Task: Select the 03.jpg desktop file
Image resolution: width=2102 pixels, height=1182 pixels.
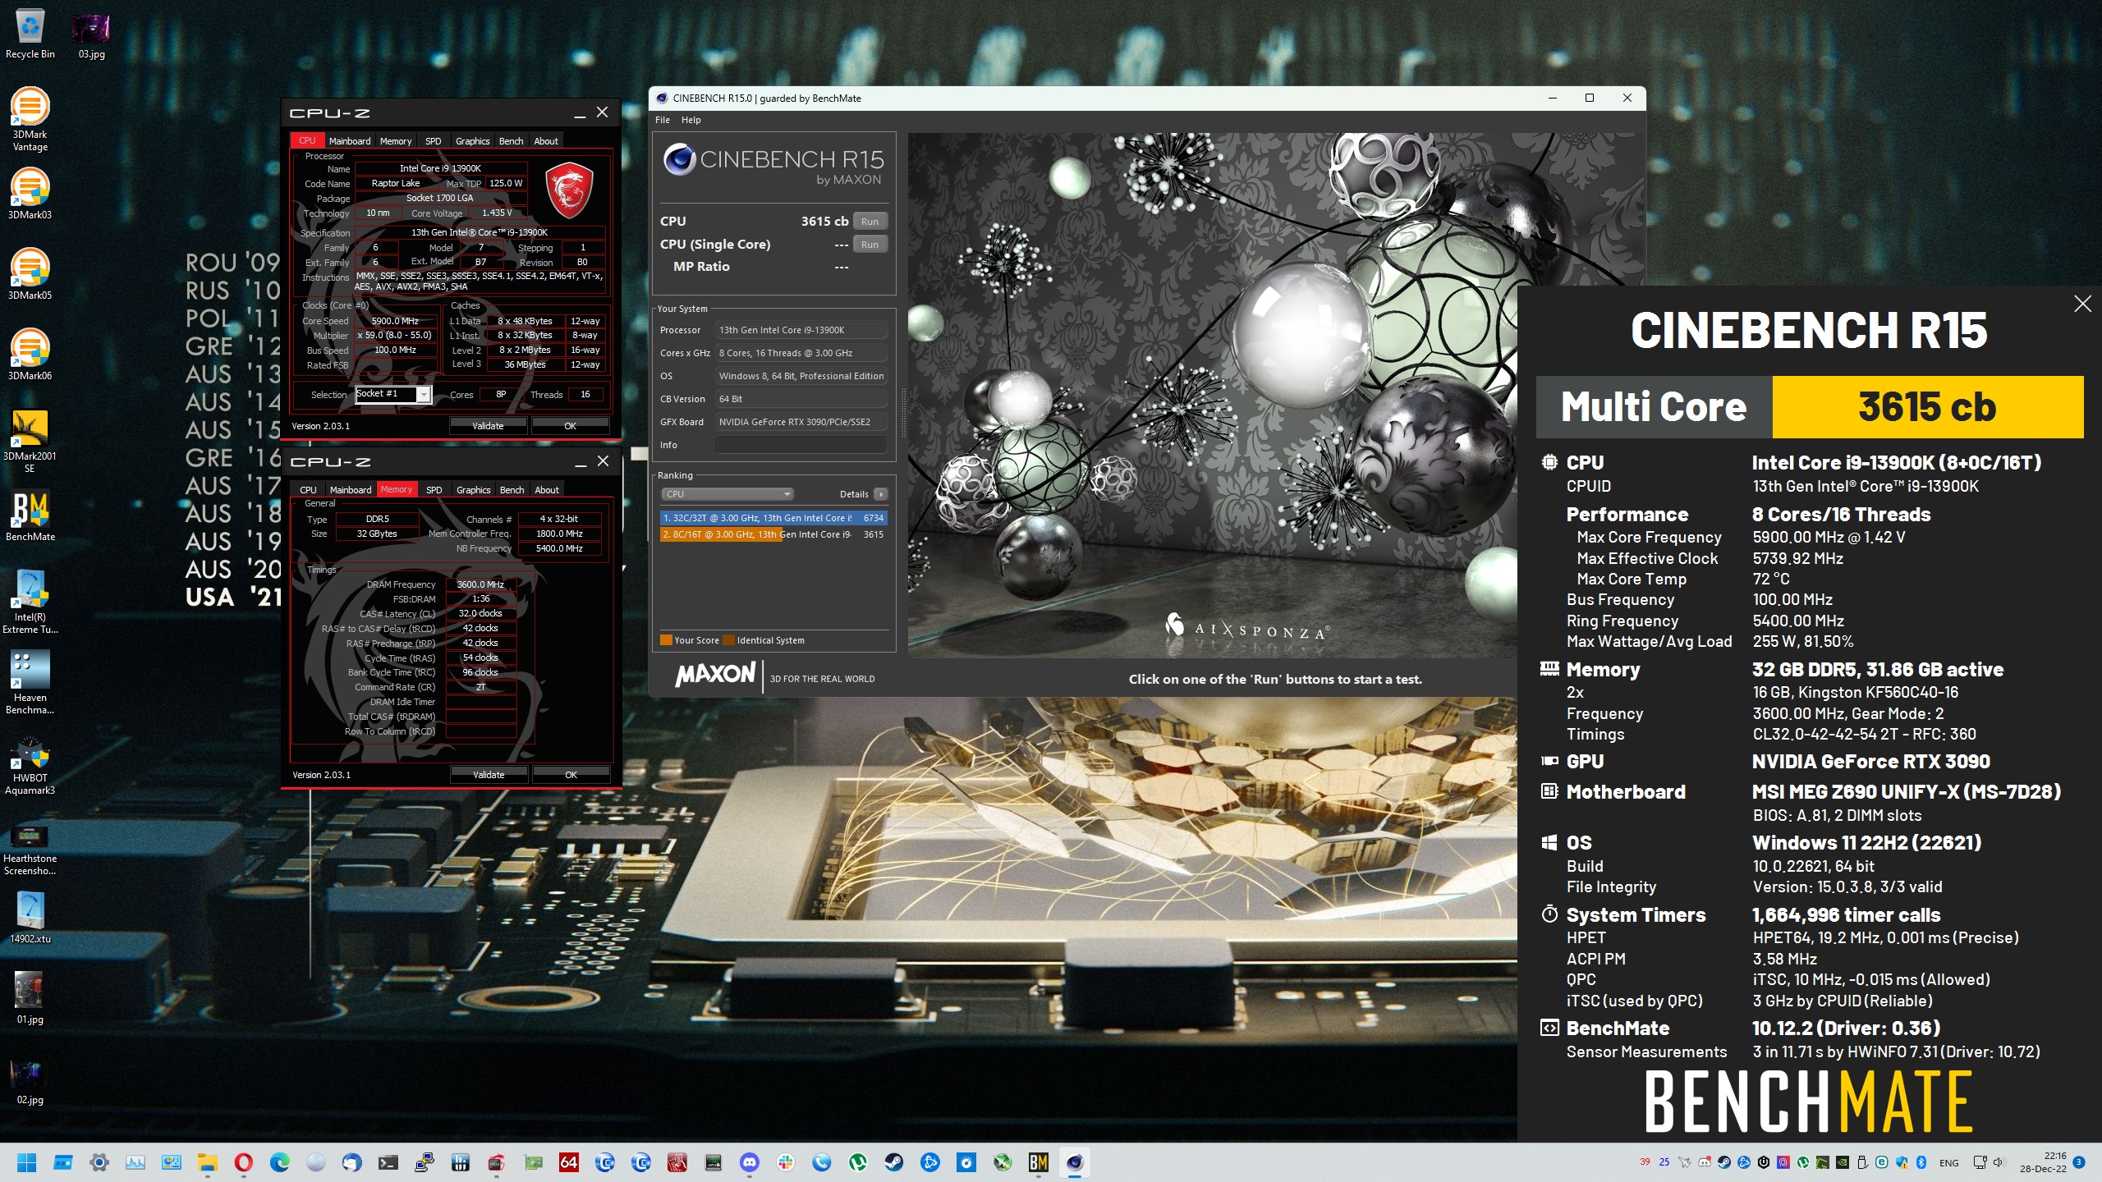Action: tap(91, 34)
